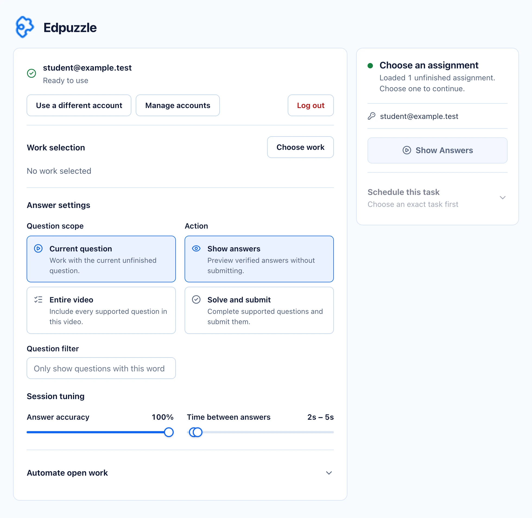Focus the Question filter input field
The image size is (532, 518).
101,368
